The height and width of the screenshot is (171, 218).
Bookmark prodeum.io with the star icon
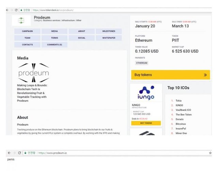pyautogui.click(x=210, y=153)
